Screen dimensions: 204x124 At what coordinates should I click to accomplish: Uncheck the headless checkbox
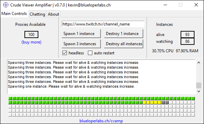coord(64,53)
